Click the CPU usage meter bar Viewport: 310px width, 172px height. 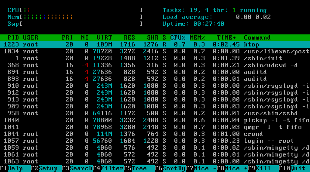point(75,10)
